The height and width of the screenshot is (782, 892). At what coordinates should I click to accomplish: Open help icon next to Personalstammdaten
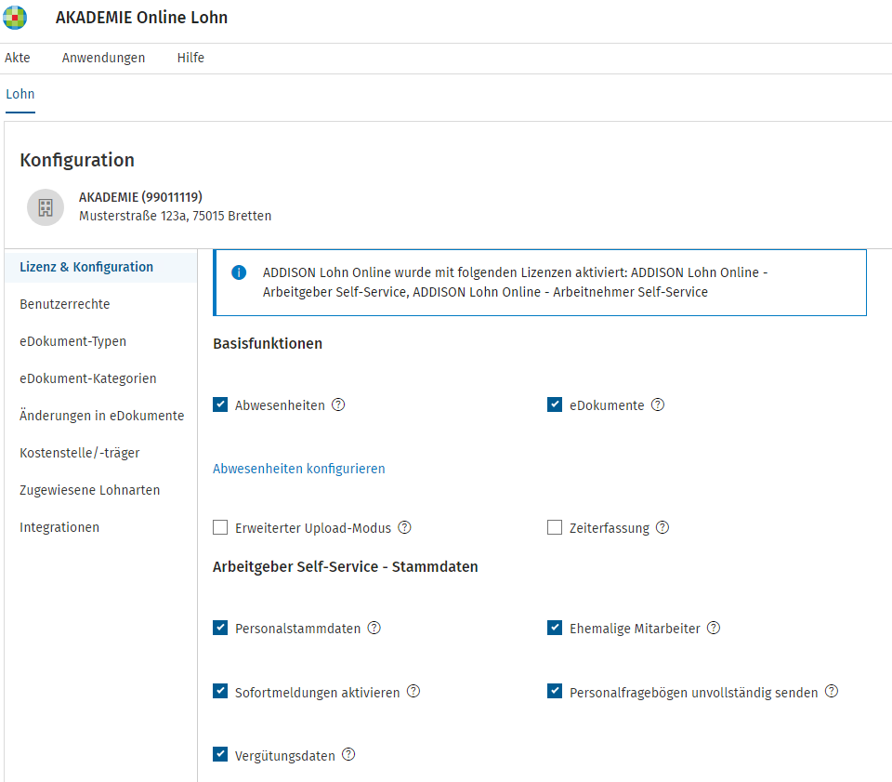374,628
